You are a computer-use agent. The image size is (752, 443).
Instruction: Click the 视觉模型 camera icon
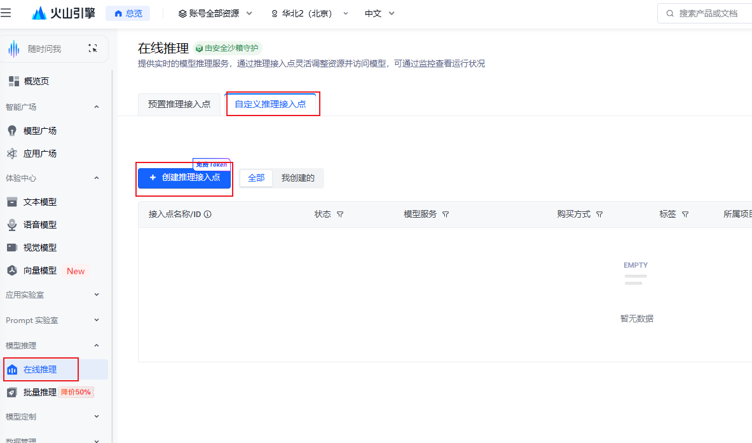(12, 248)
